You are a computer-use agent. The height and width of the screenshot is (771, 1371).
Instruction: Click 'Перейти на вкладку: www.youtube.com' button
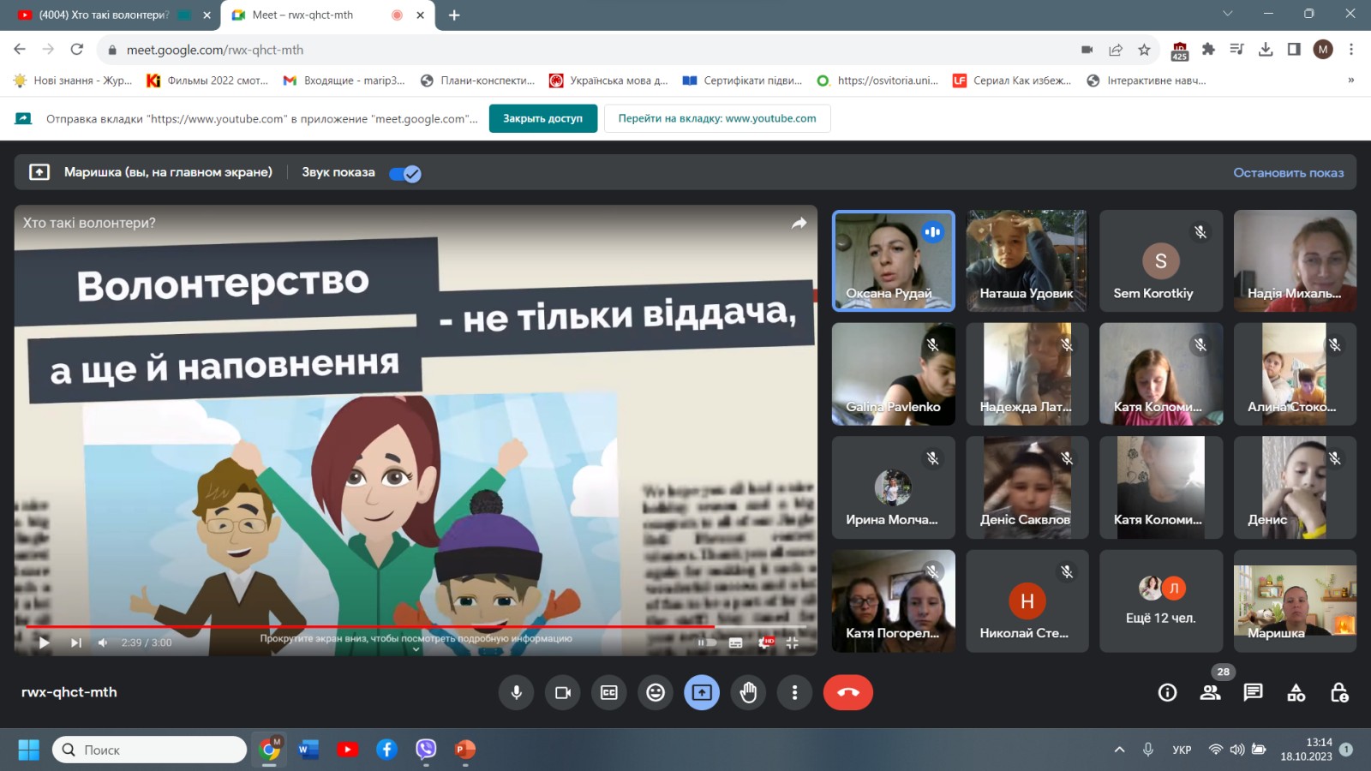pos(717,118)
